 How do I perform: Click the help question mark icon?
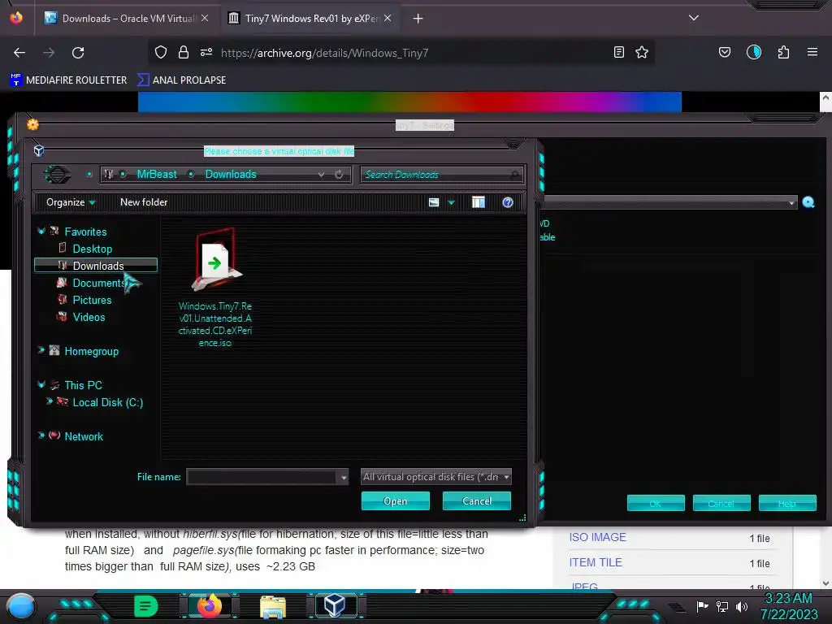pos(507,202)
